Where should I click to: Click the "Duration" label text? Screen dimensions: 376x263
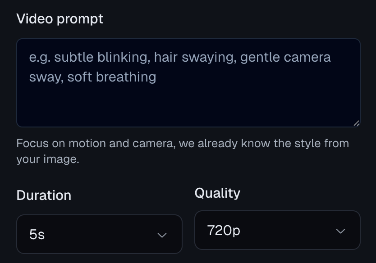(44, 195)
